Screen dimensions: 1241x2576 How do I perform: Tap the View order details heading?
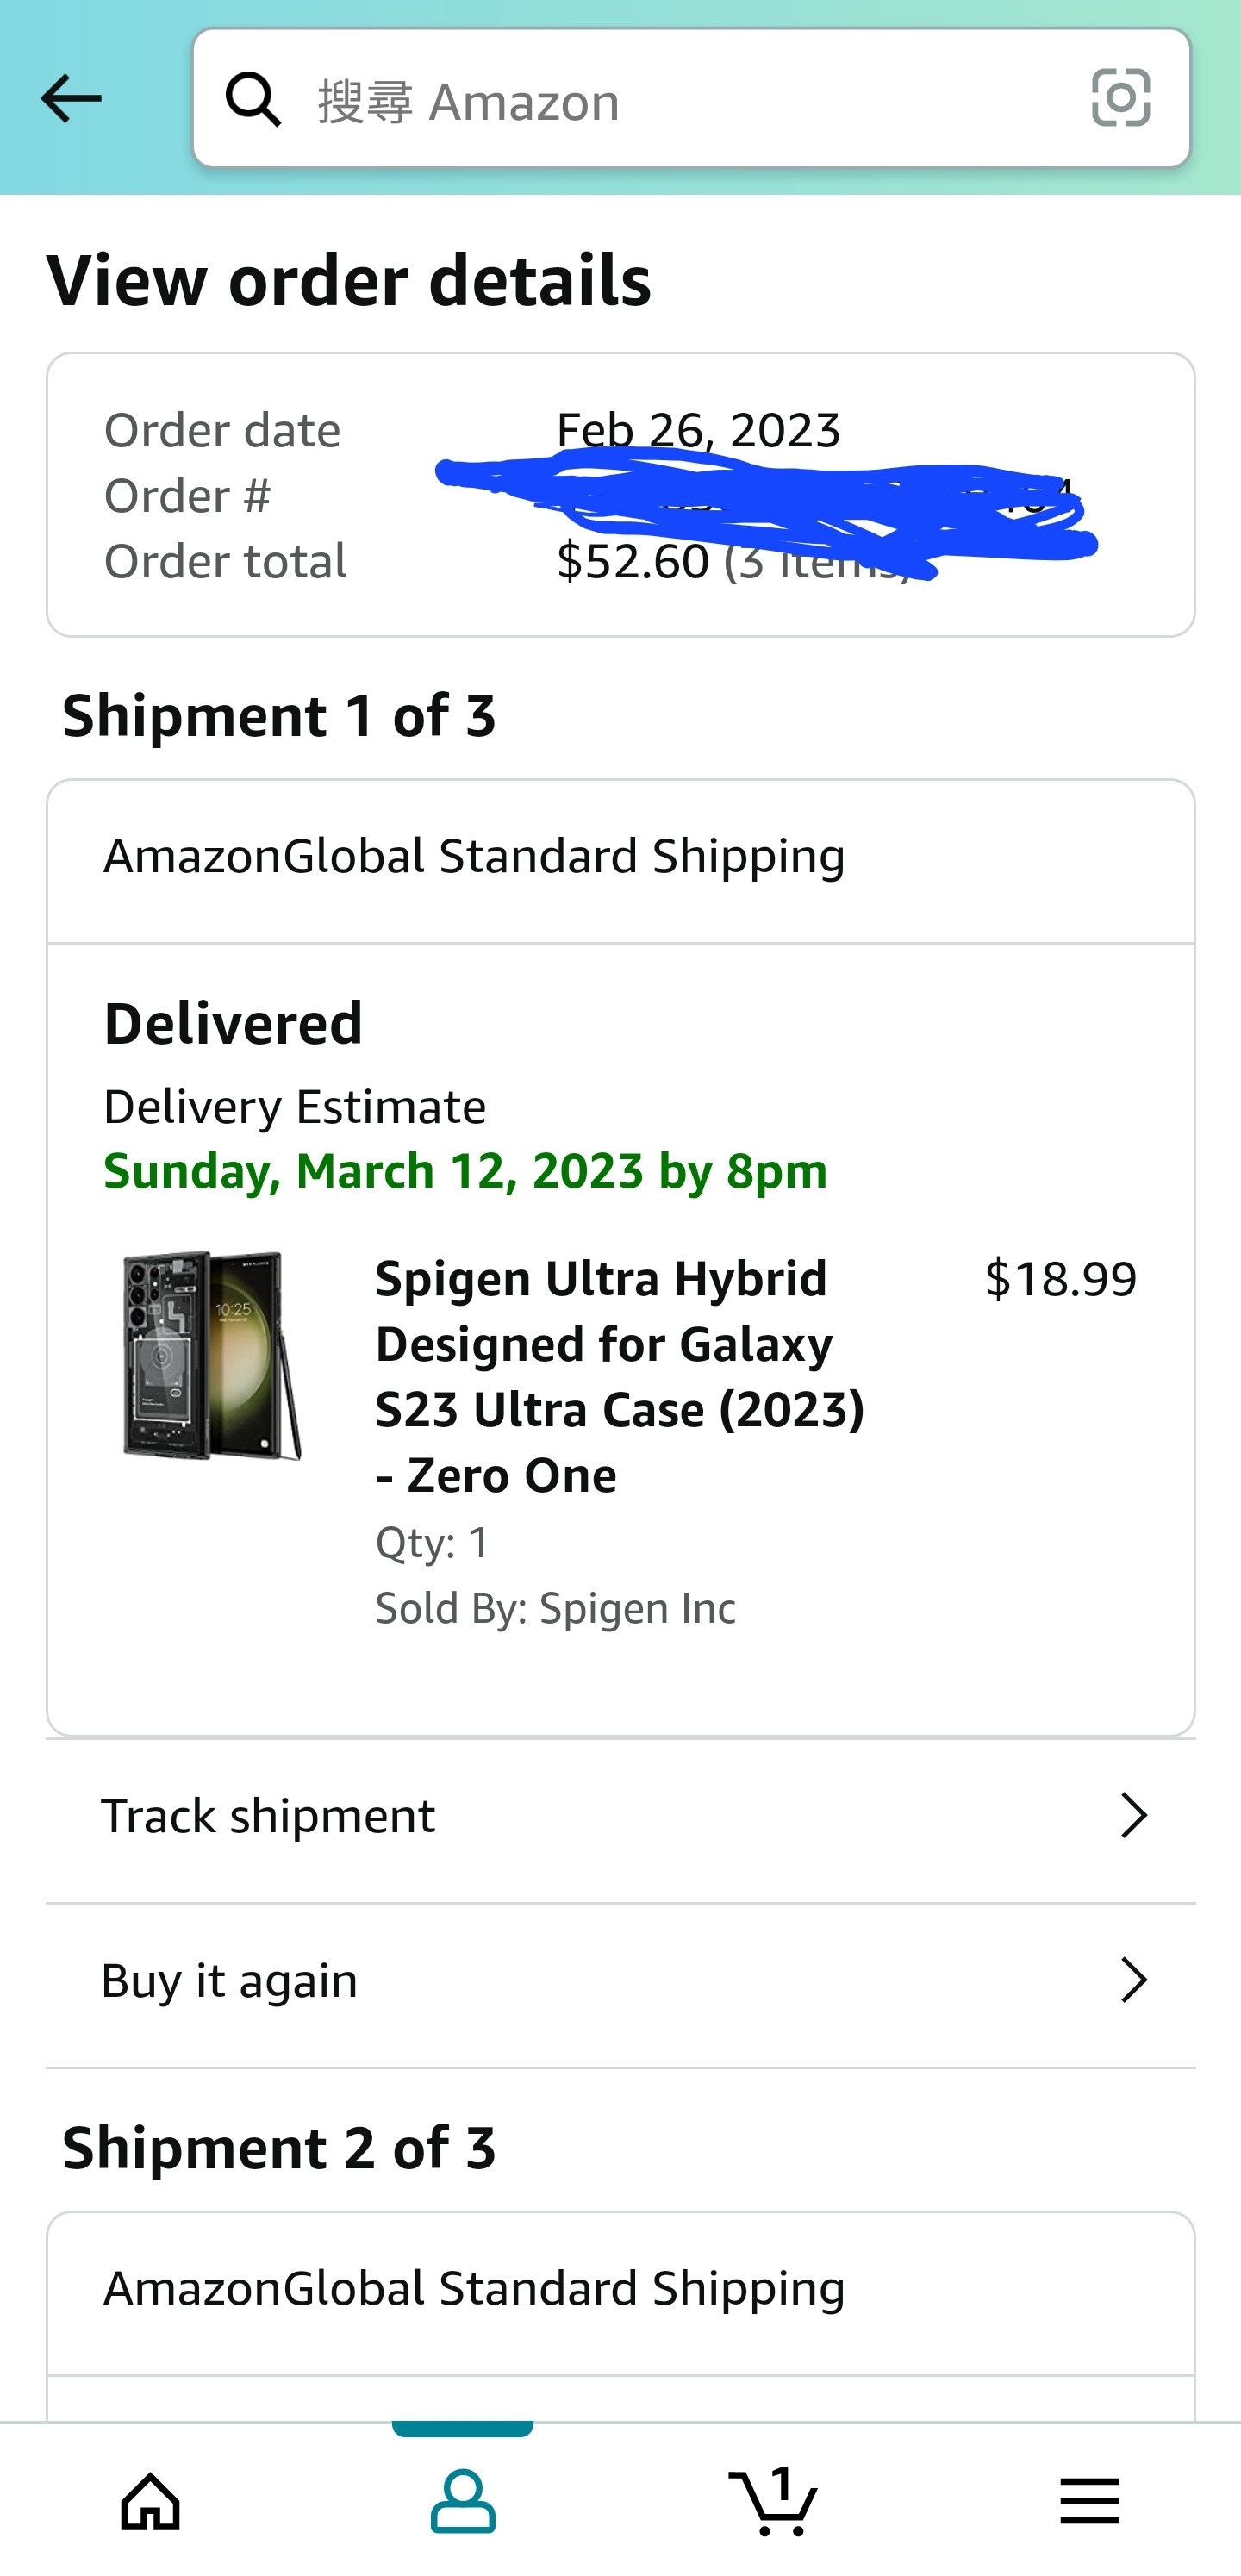(349, 280)
